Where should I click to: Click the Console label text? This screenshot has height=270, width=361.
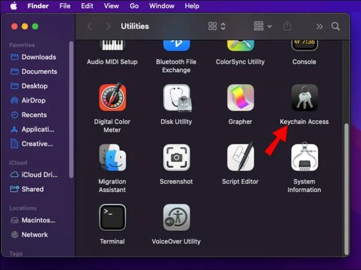[x=304, y=62]
